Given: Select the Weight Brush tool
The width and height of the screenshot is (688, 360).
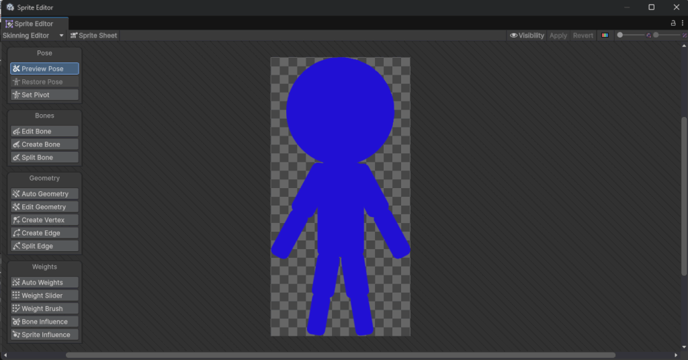Looking at the screenshot, I should [44, 309].
